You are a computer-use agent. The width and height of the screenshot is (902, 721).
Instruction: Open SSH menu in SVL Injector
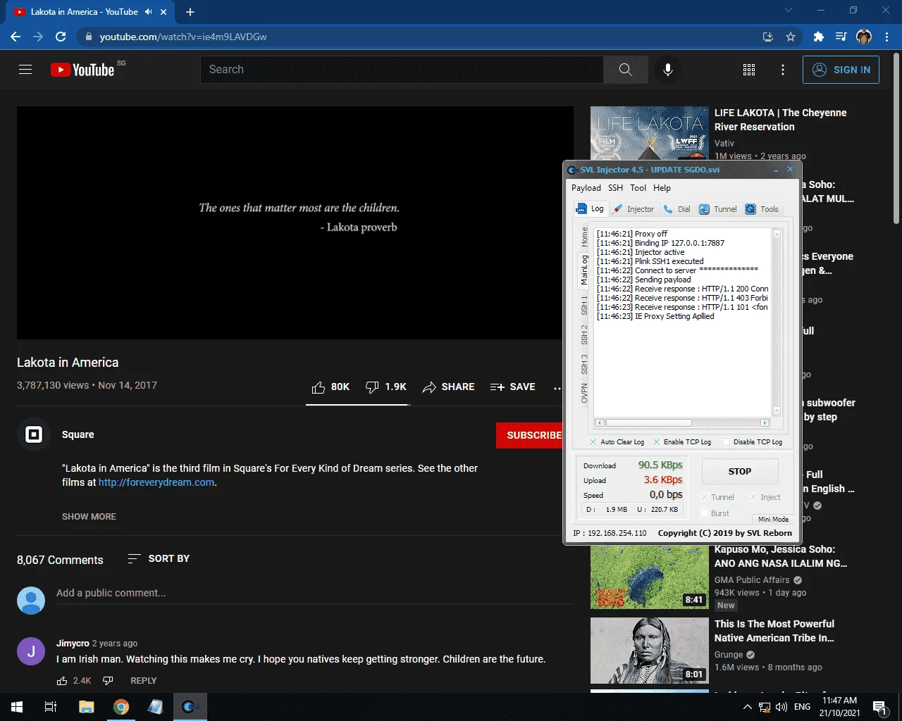[616, 188]
